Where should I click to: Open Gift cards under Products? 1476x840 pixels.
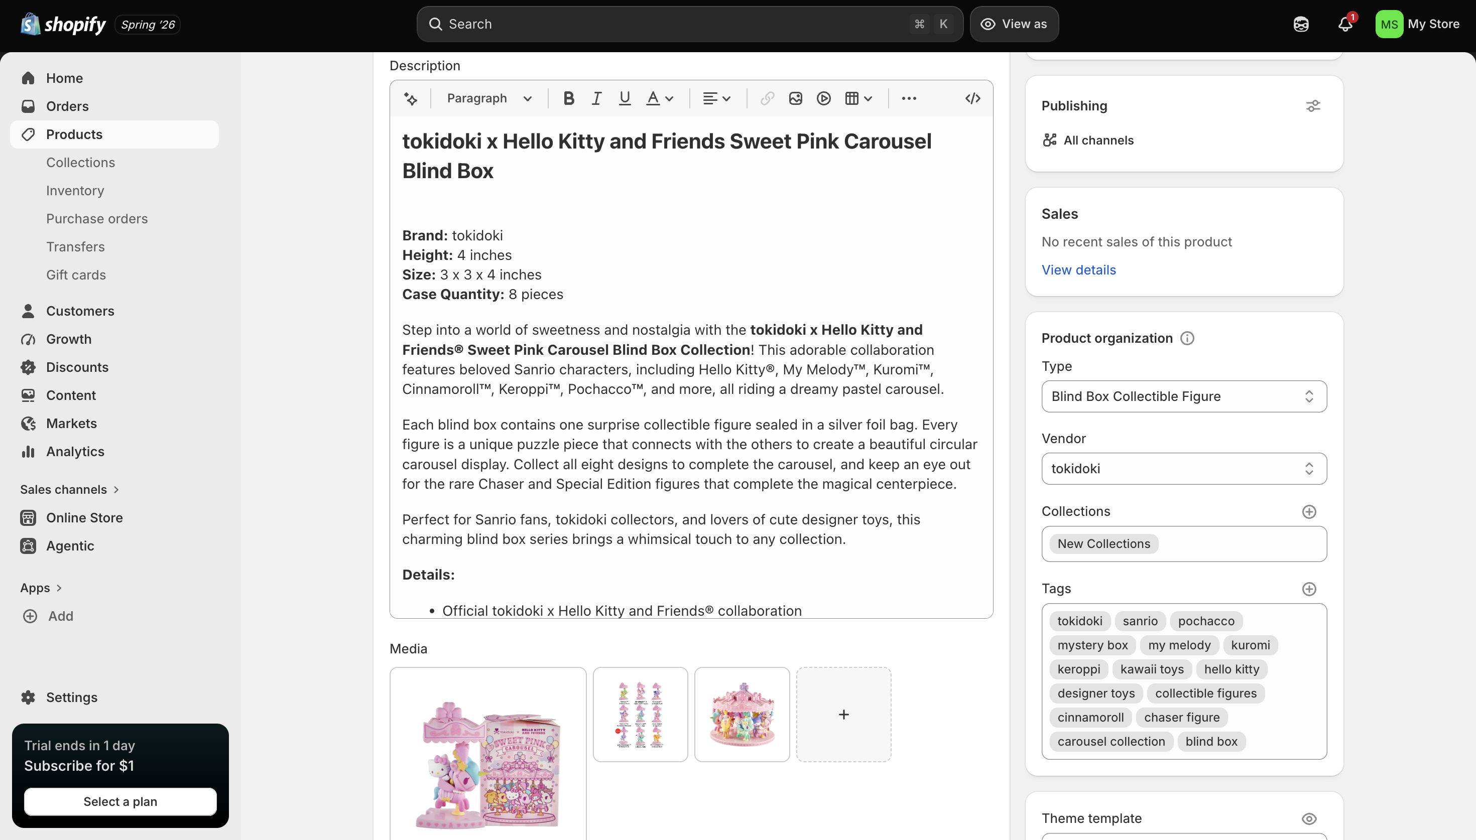(76, 274)
